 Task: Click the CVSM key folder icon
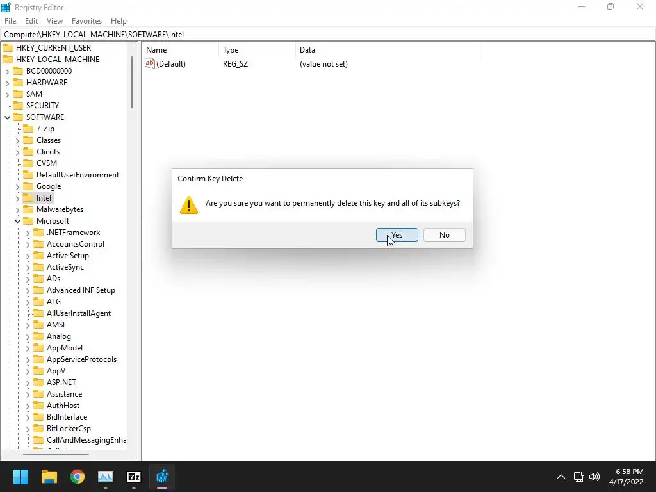tap(28, 163)
